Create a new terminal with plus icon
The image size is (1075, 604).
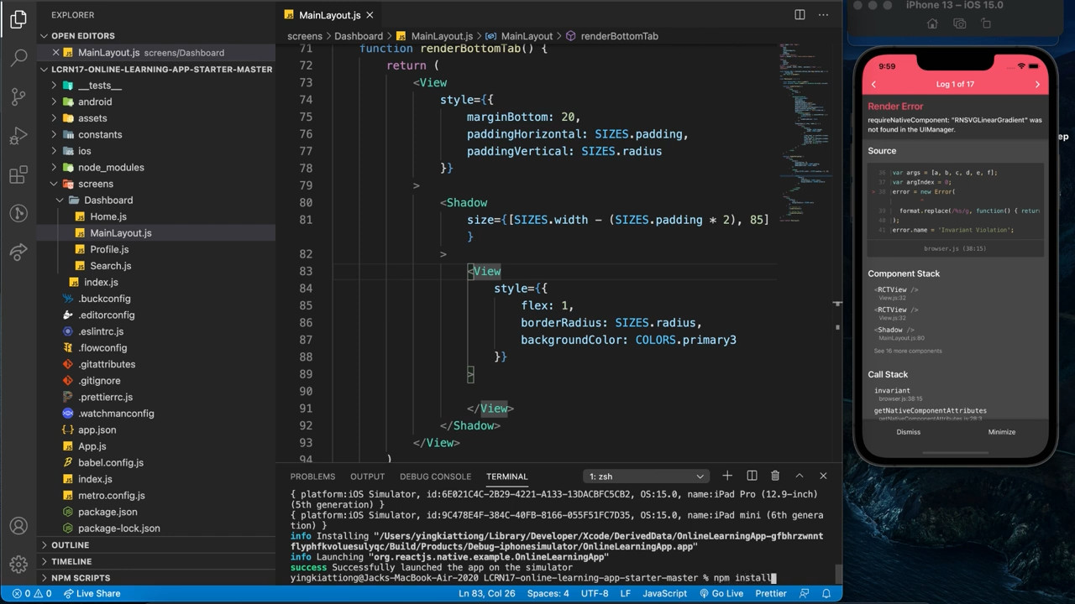pos(727,476)
